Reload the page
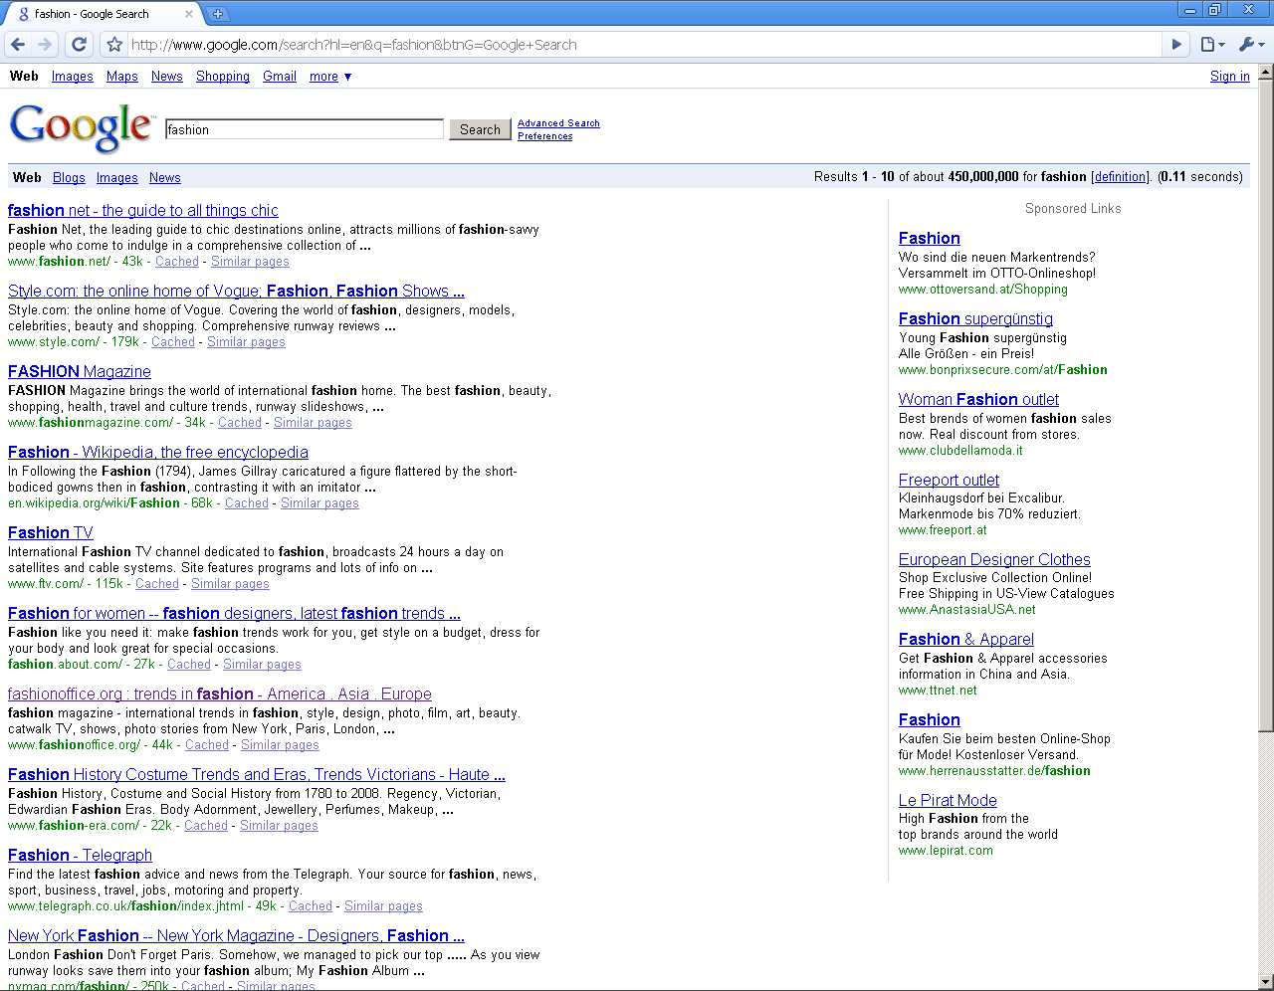This screenshot has width=1274, height=991. tap(80, 44)
